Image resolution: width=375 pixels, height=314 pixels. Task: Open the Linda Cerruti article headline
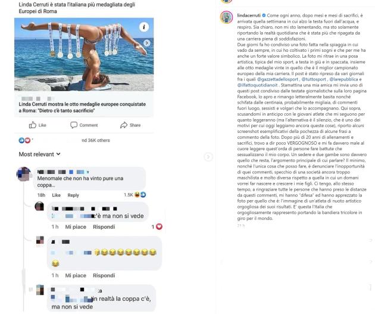[82, 107]
